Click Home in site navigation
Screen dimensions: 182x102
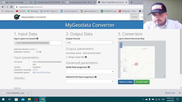(135, 17)
